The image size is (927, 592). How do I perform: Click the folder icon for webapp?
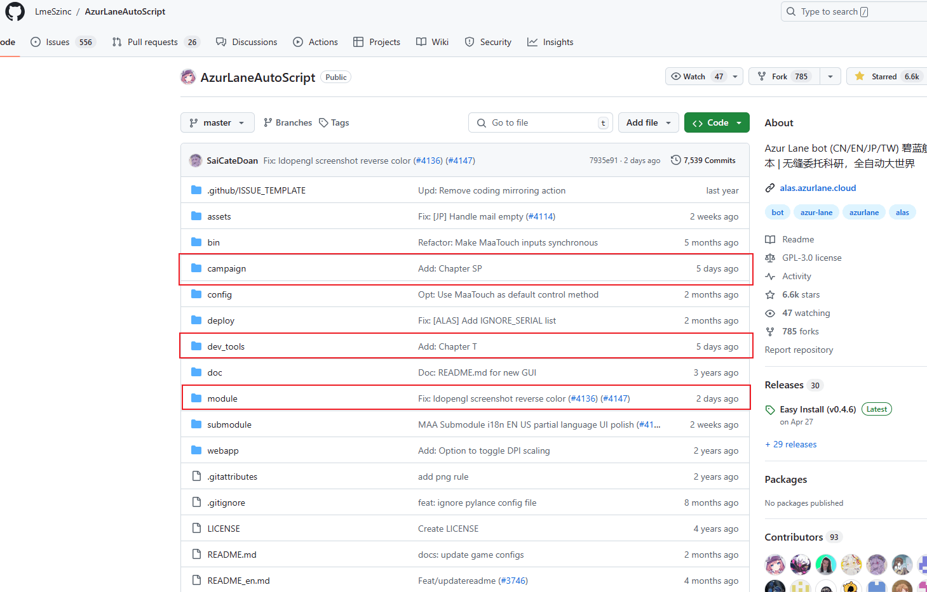[x=196, y=451]
